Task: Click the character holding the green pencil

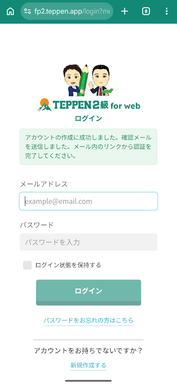Action: (x=75, y=80)
